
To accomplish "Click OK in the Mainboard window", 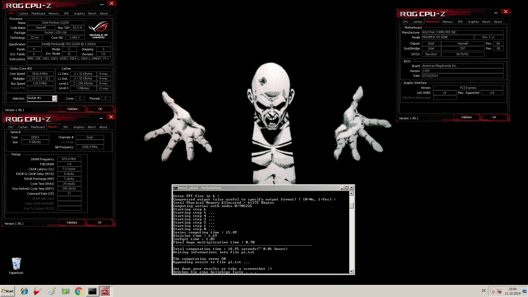I will click(494, 117).
